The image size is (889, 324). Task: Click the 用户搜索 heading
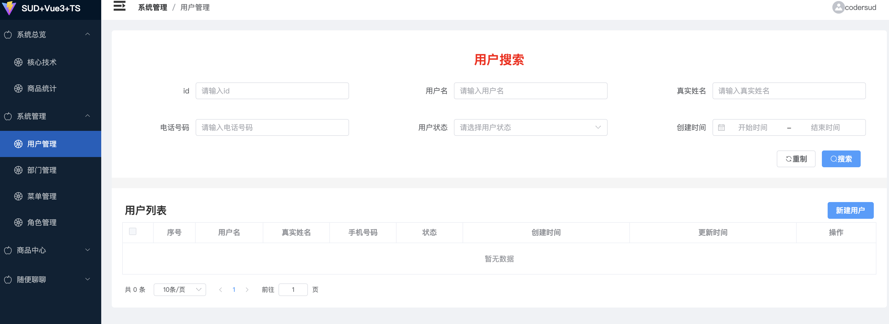coord(499,60)
